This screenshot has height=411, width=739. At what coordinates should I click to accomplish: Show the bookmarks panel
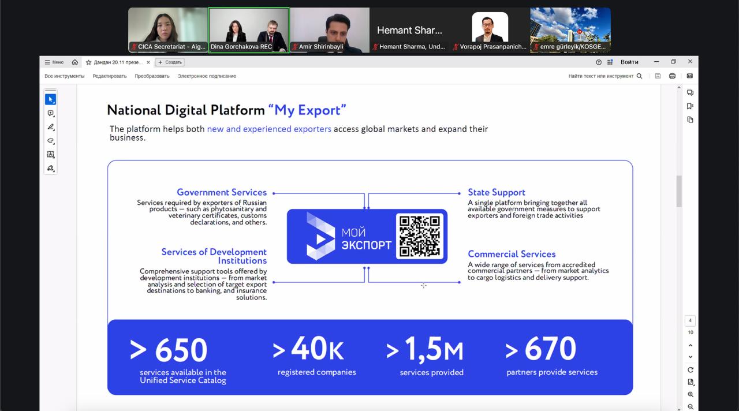click(690, 106)
